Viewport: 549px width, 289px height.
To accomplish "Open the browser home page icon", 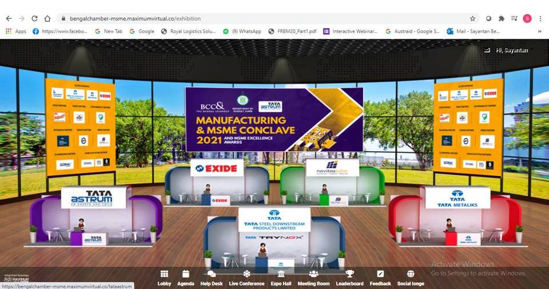I will 47,18.
